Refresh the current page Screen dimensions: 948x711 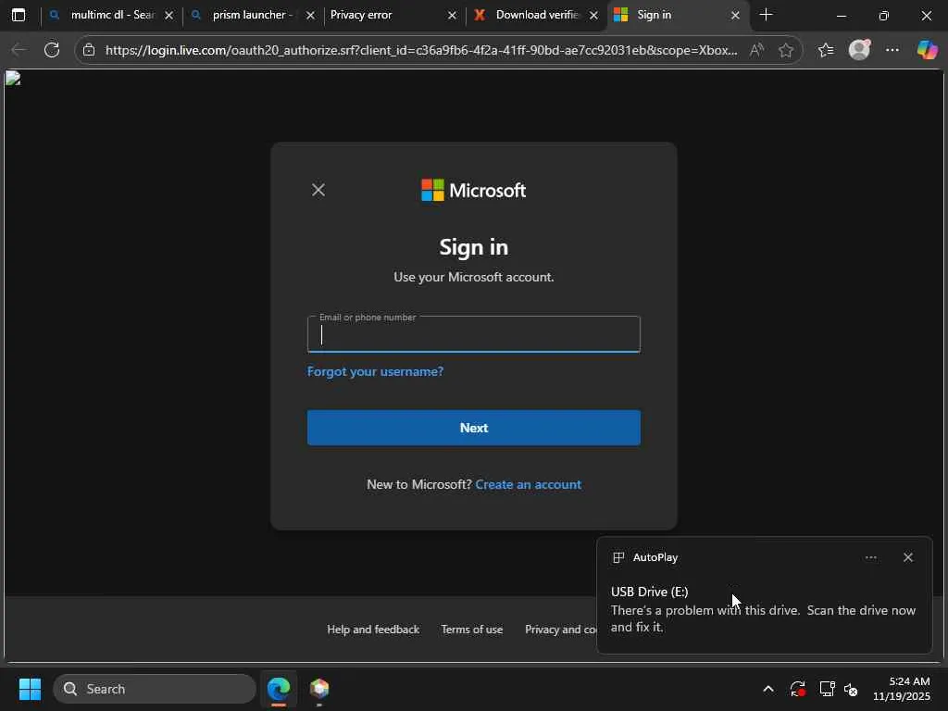click(x=52, y=50)
